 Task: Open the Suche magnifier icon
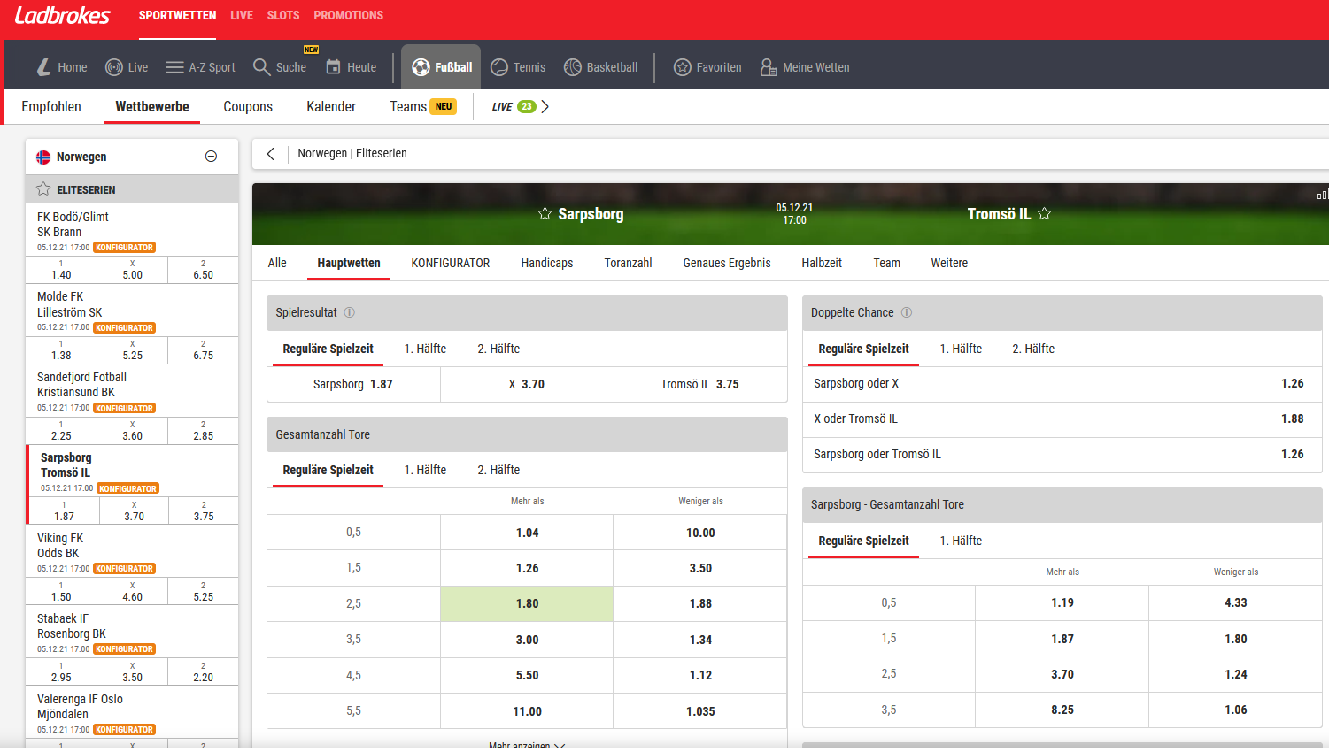point(261,67)
